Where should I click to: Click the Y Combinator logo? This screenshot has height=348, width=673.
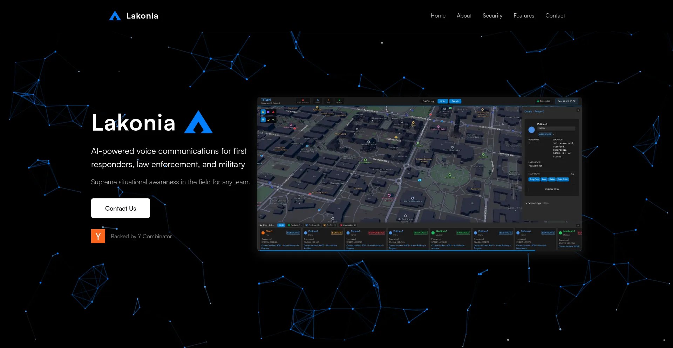click(98, 236)
